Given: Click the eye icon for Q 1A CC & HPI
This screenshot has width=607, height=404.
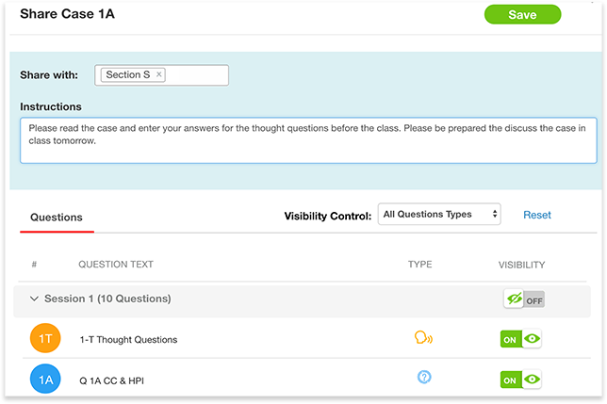Looking at the screenshot, I should tap(532, 380).
